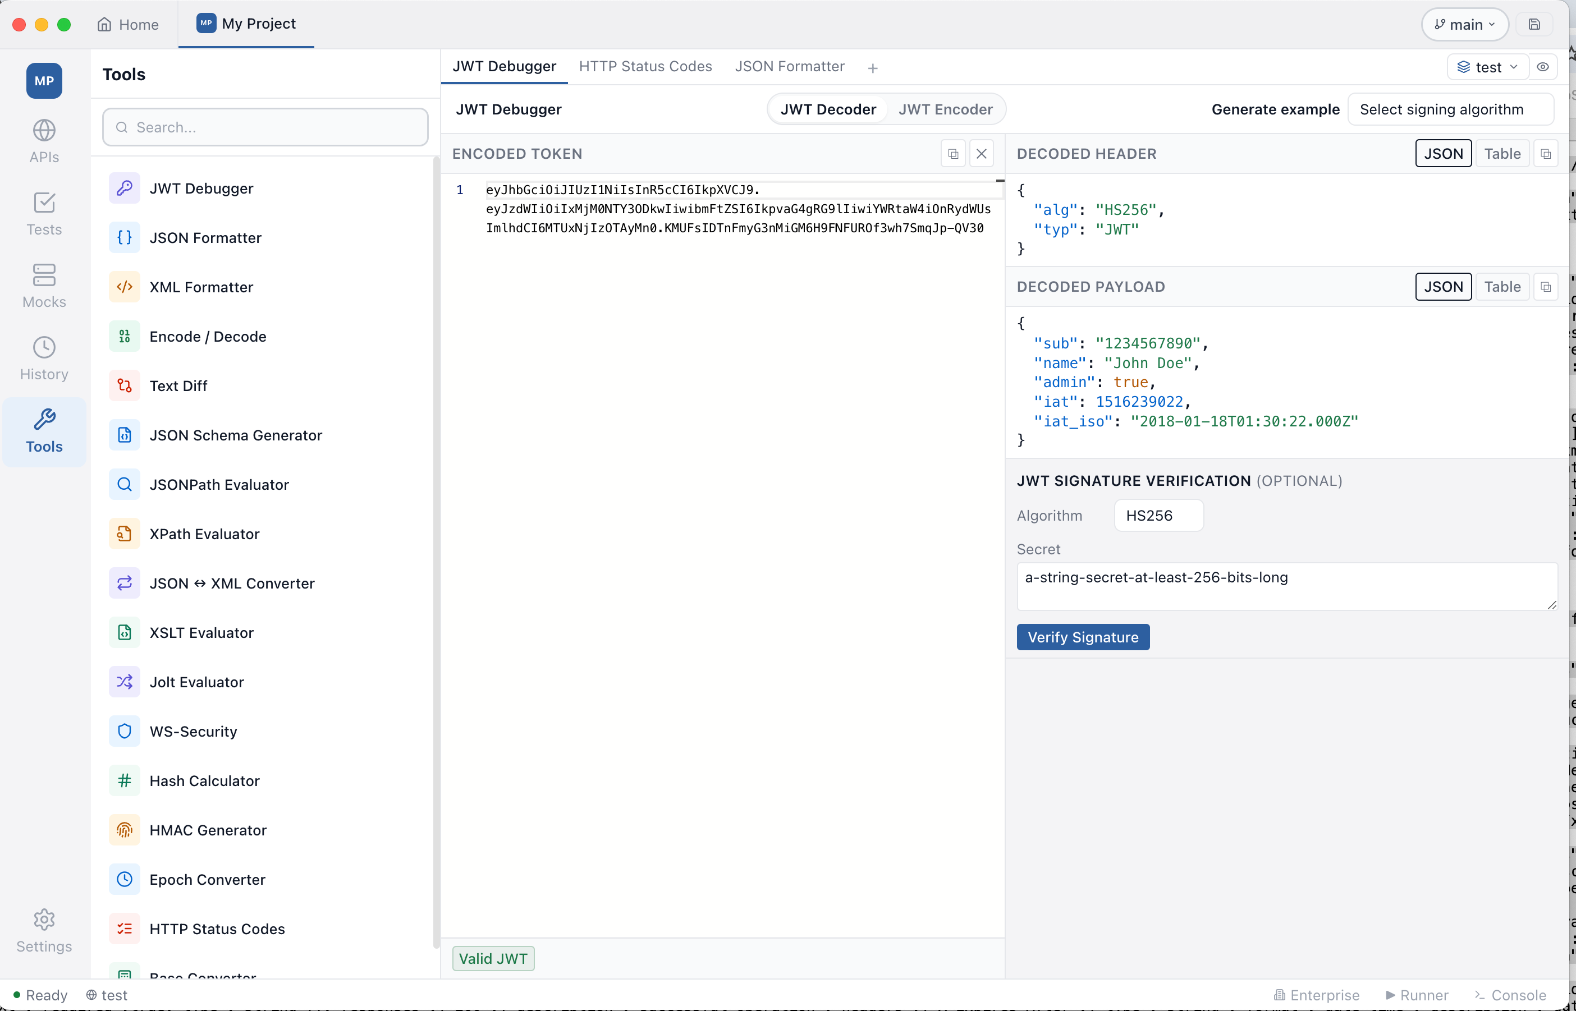Open the main branch dropdown
Screen dimensions: 1576x1011
[1465, 24]
